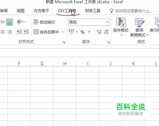
Task: Toggle center horizontal alignment
Action: [x=3, y=32]
